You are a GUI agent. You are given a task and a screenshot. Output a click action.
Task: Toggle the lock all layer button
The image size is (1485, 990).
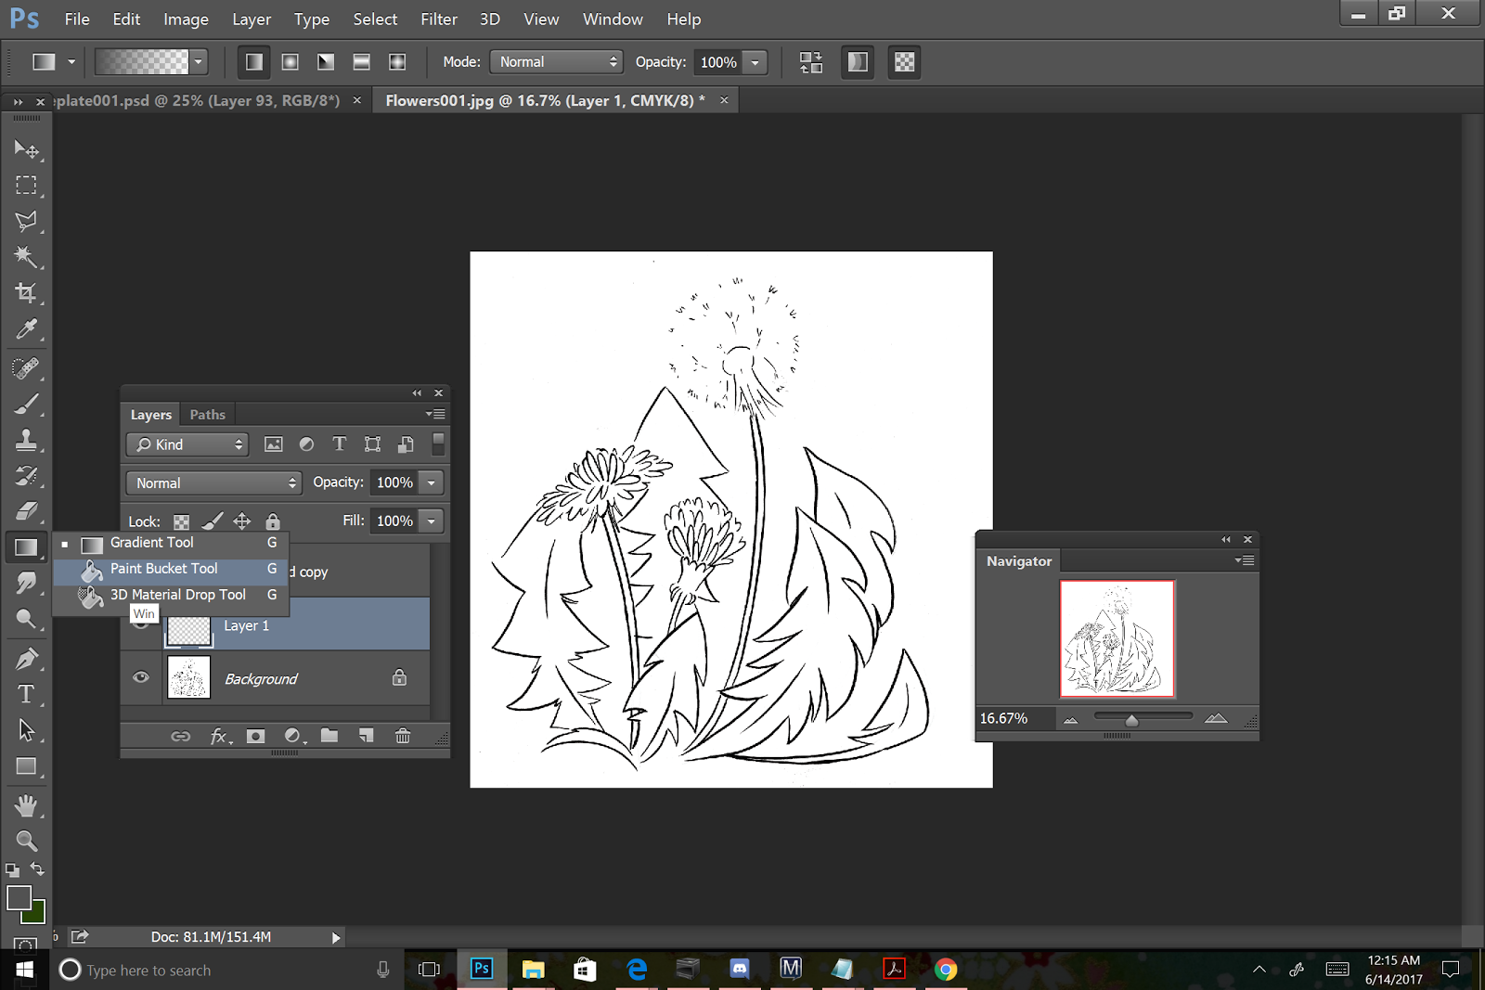(273, 521)
